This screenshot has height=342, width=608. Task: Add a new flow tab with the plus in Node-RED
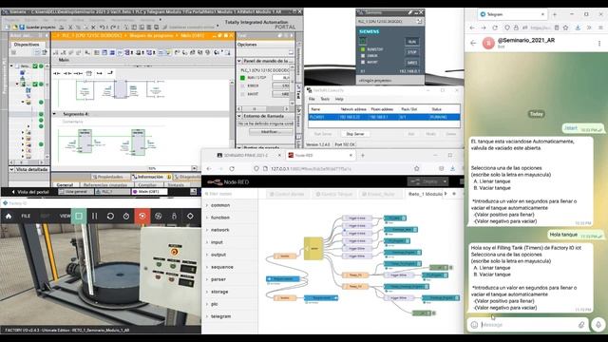pos(454,194)
